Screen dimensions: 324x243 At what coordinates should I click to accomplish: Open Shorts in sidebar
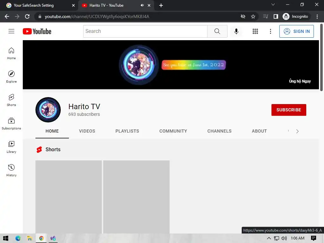(x=11, y=100)
